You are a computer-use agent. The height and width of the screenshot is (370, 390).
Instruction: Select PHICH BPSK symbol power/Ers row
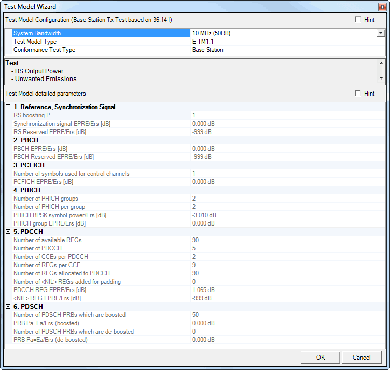(x=198, y=215)
